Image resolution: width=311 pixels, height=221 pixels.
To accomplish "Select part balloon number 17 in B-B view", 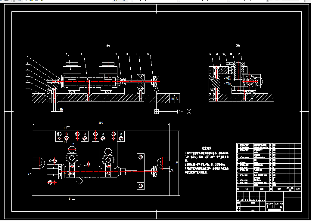I will coord(239,54).
